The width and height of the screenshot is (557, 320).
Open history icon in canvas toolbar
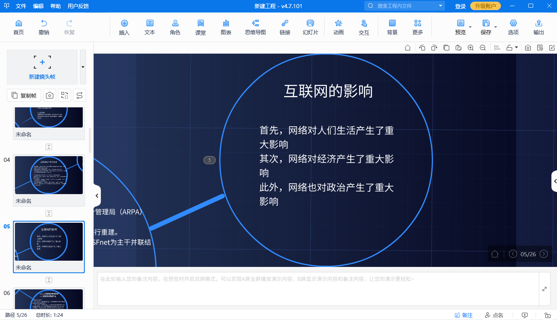coord(540,48)
